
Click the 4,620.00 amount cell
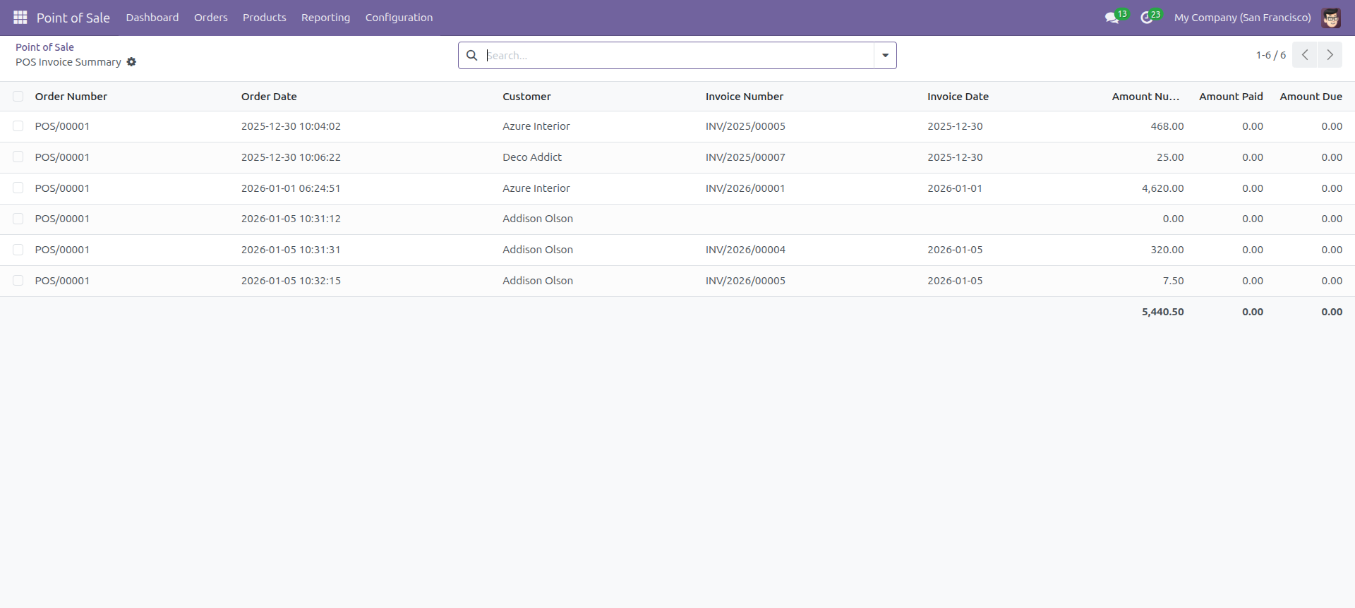pos(1163,188)
